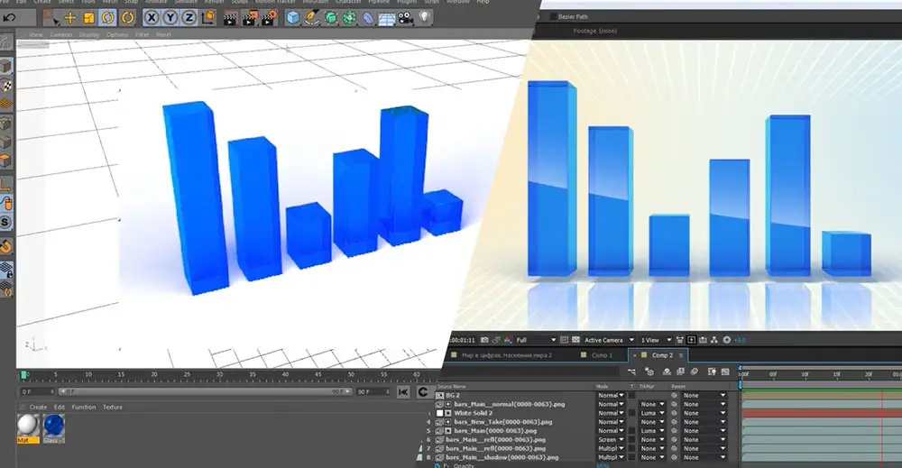This screenshot has height=468, width=902.
Task: Click the timeline preview range bar
Action: [206, 391]
